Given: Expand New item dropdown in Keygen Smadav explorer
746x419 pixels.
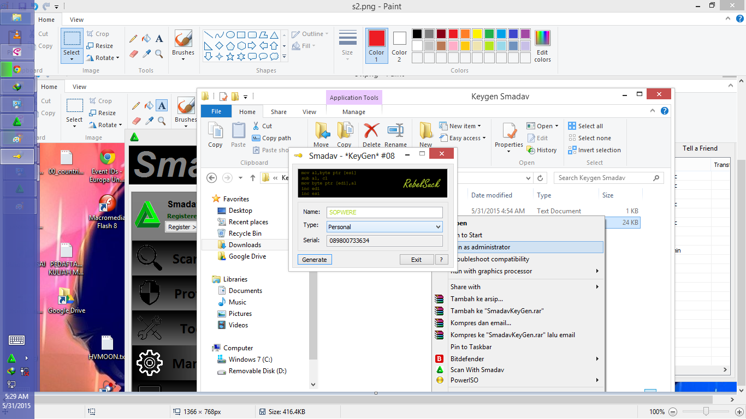Looking at the screenshot, I should [479, 126].
